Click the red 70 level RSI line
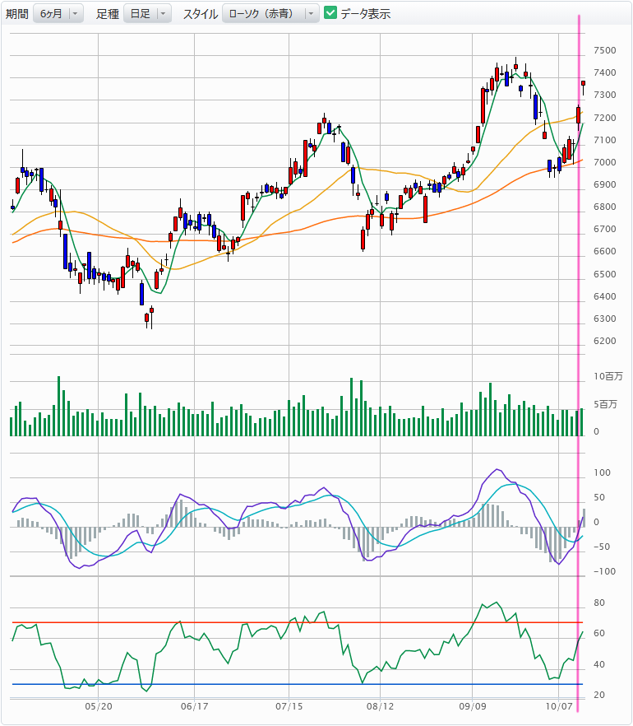 [298, 622]
